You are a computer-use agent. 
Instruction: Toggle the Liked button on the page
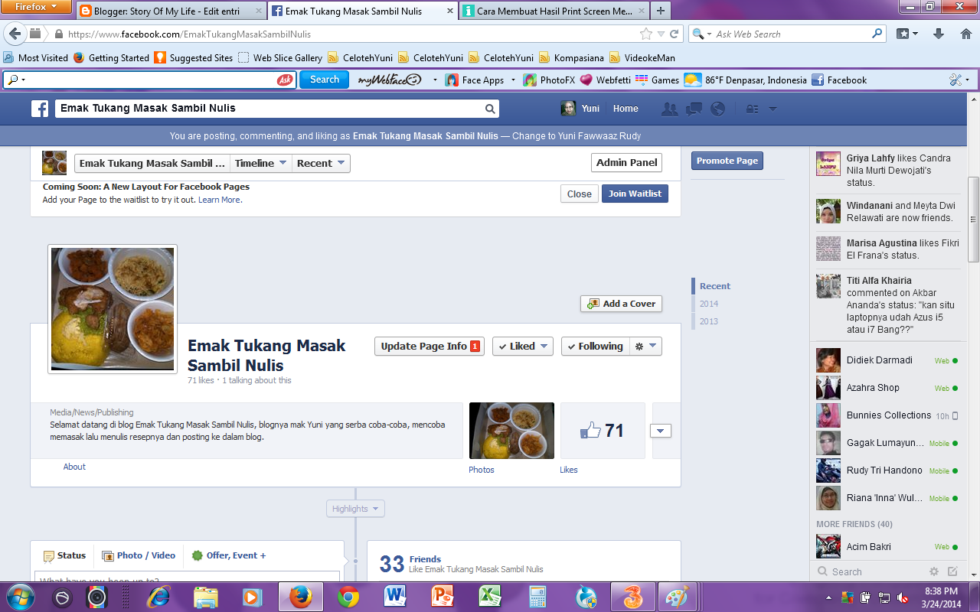pos(523,346)
